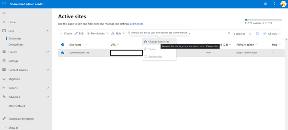Click Customize navigation pencil icon

coord(4,119)
